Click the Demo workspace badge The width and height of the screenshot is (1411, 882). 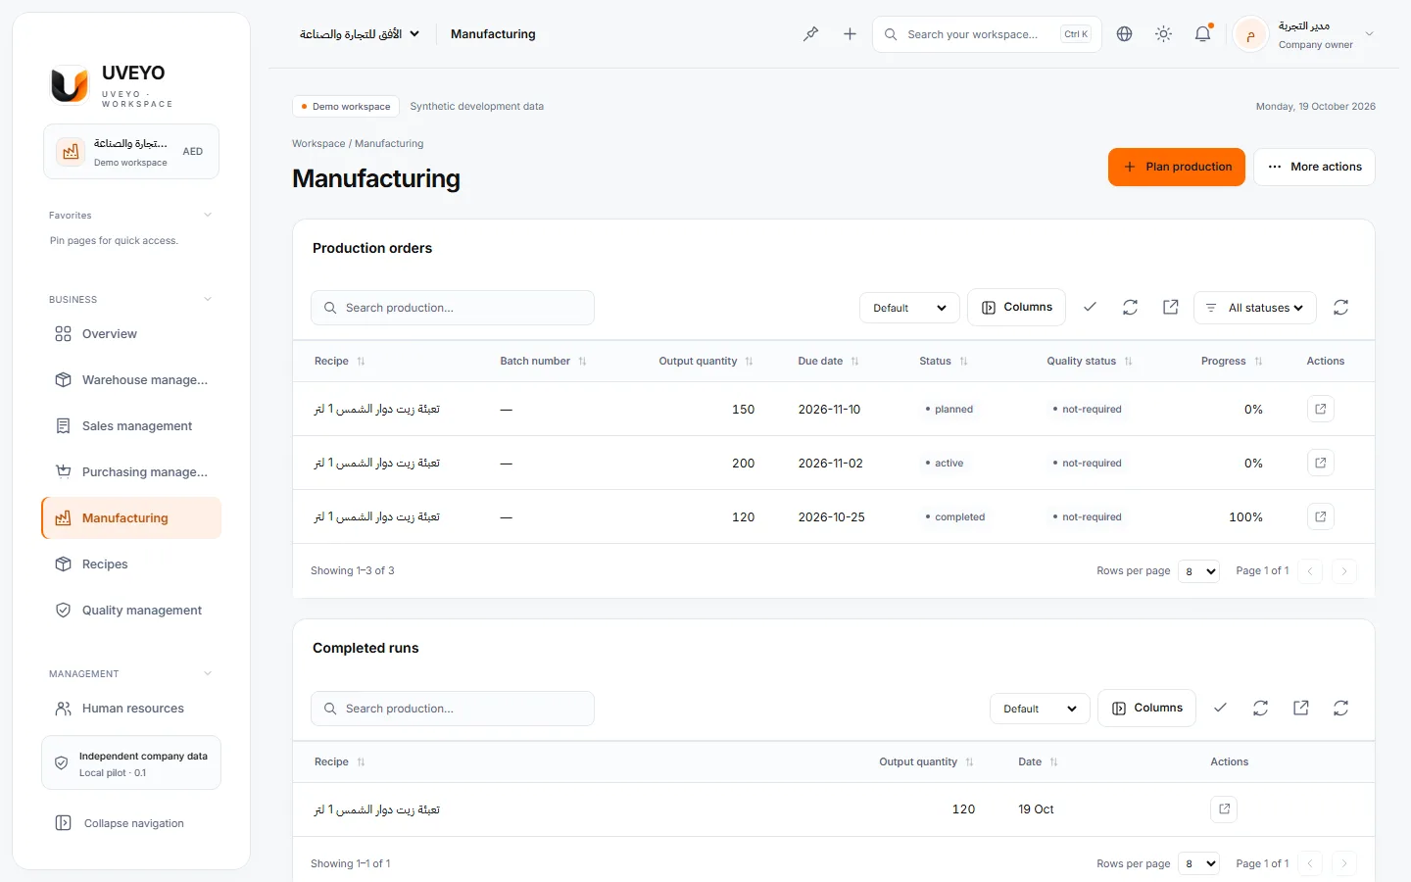(x=346, y=107)
